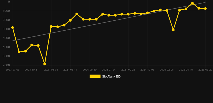Click the 3000 y-axis label
Image resolution: width=213 pixels, height=103 pixels.
pos(6,29)
